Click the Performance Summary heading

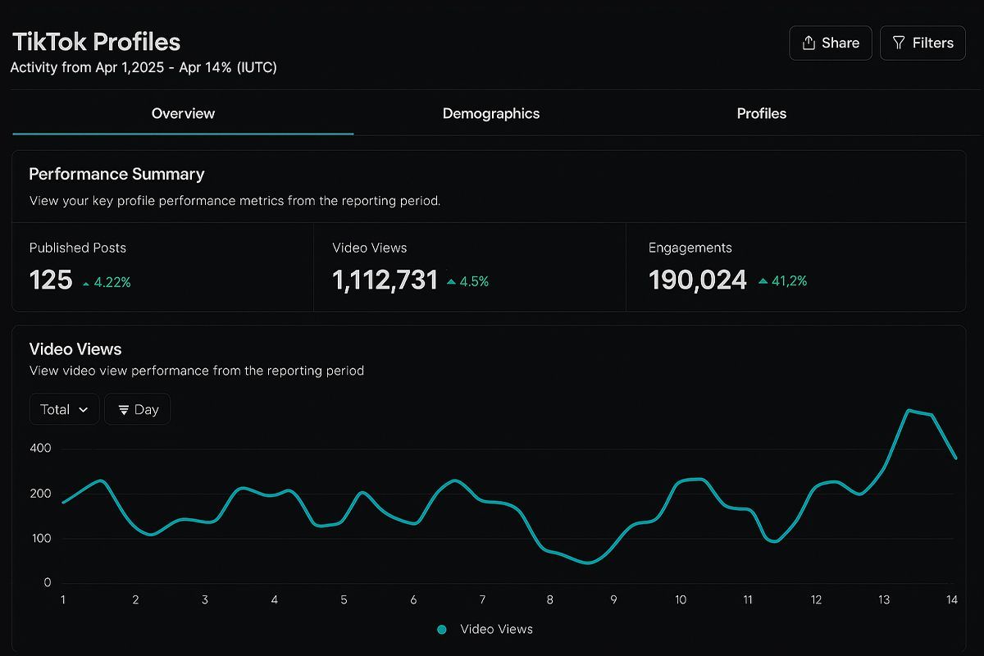[x=116, y=174]
